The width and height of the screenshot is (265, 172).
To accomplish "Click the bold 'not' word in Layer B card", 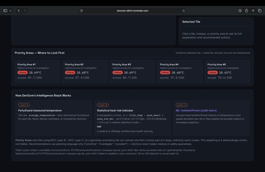I will (99, 126).
